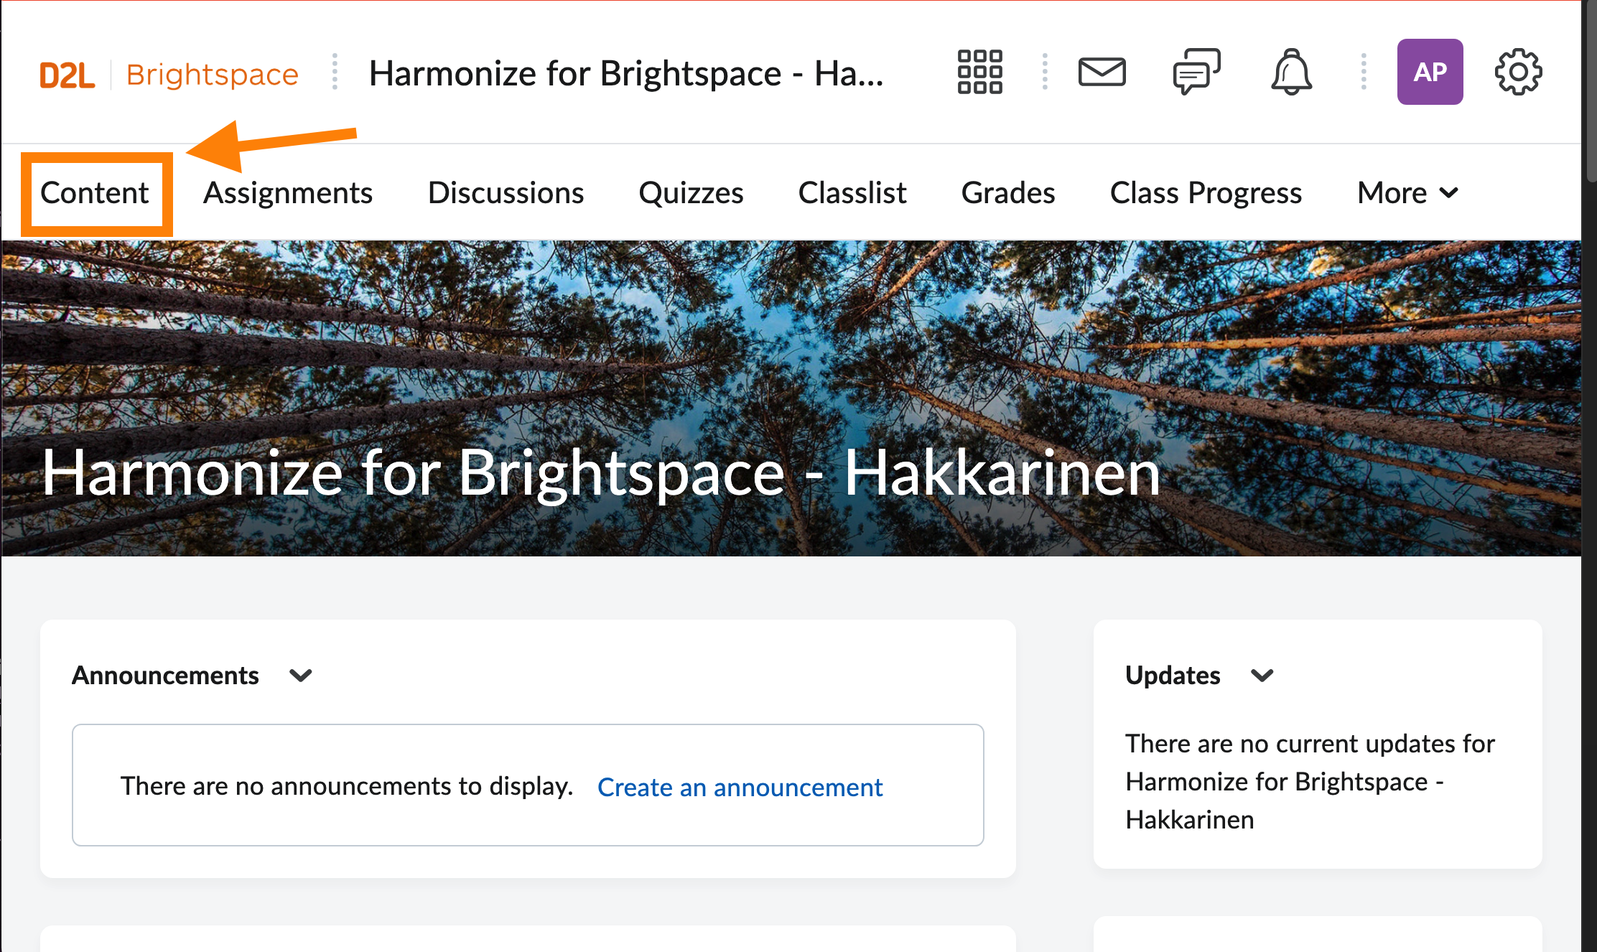Go to Assignments in the navbar

point(287,193)
